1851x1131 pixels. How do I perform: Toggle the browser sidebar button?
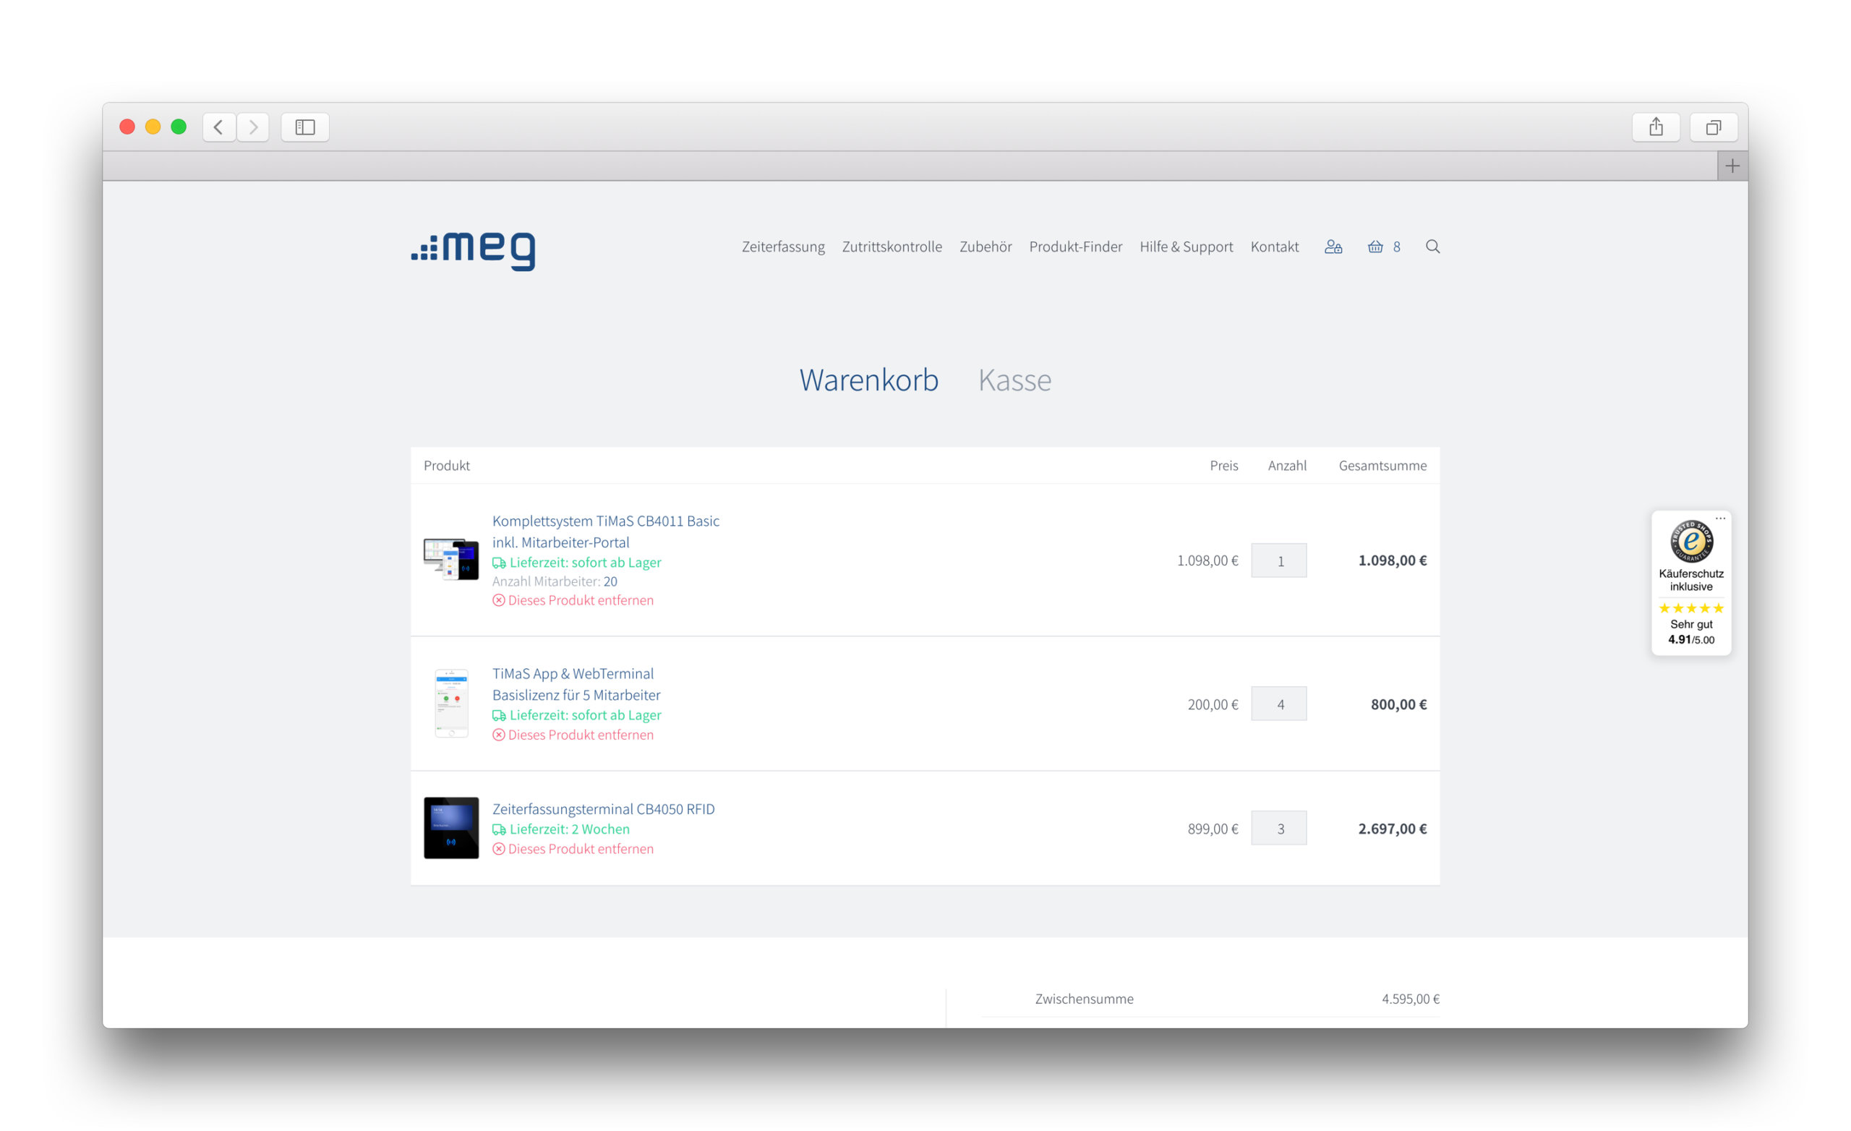click(x=305, y=127)
